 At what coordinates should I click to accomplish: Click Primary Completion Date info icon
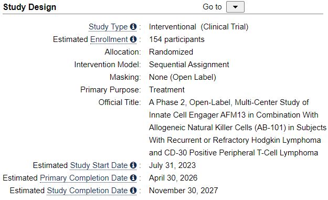tap(133, 178)
